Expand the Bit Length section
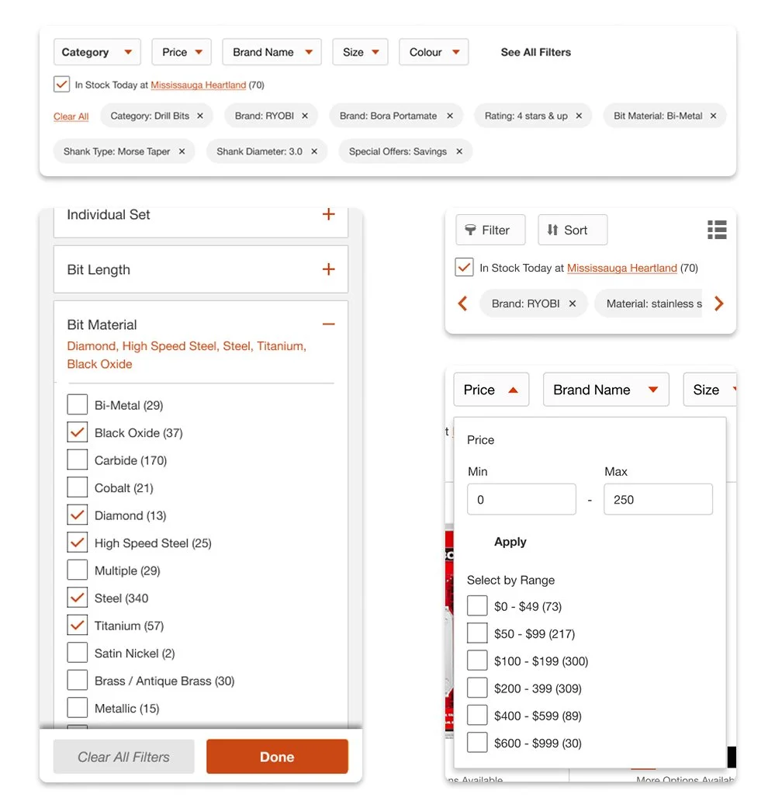The width and height of the screenshot is (775, 808). tap(328, 269)
